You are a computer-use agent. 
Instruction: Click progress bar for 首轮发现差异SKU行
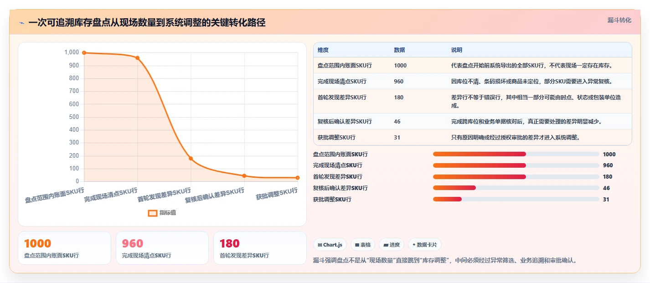(x=516, y=177)
